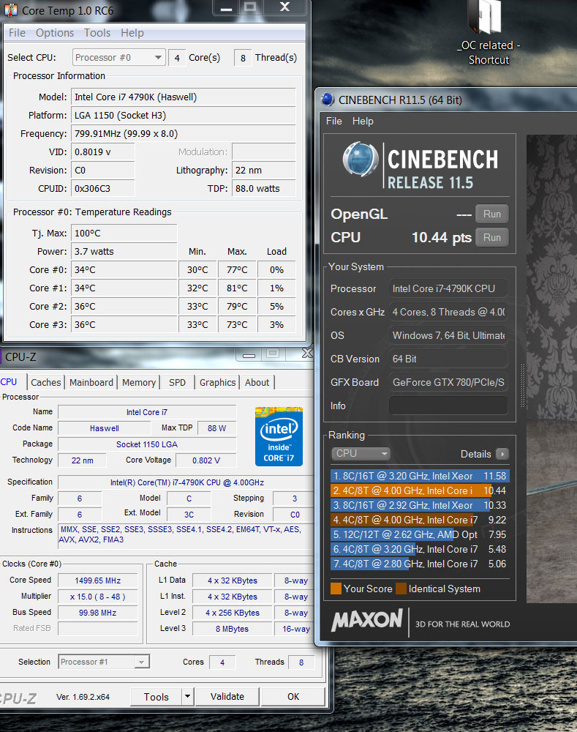Click the TDP value 88.0 watts
Image resolution: width=577 pixels, height=732 pixels.
[x=264, y=189]
